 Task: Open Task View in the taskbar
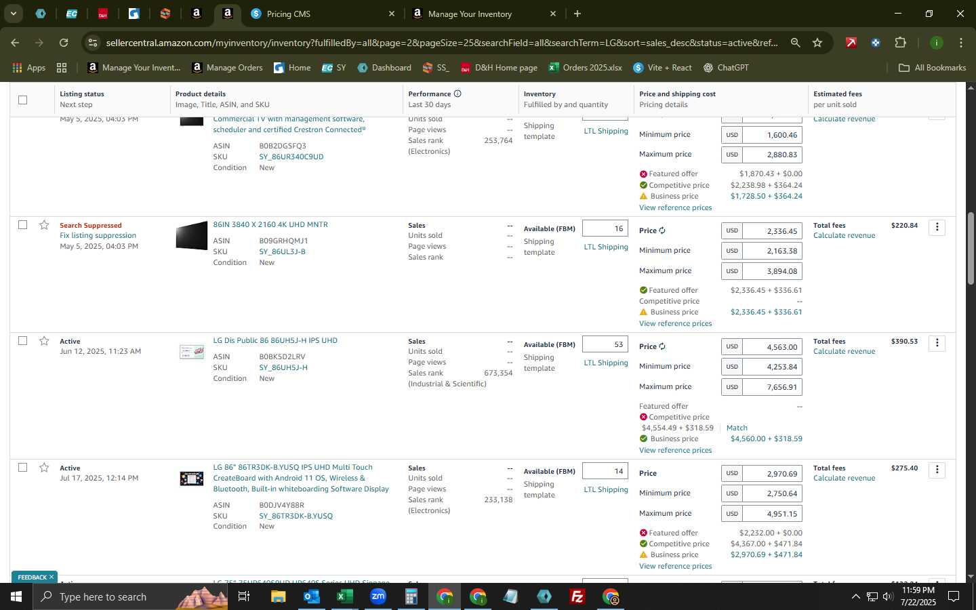243,596
